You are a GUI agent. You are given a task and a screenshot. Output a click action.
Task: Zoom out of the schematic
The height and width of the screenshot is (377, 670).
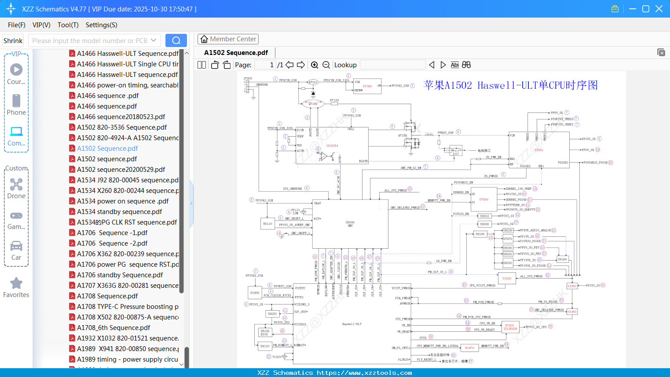pyautogui.click(x=326, y=65)
